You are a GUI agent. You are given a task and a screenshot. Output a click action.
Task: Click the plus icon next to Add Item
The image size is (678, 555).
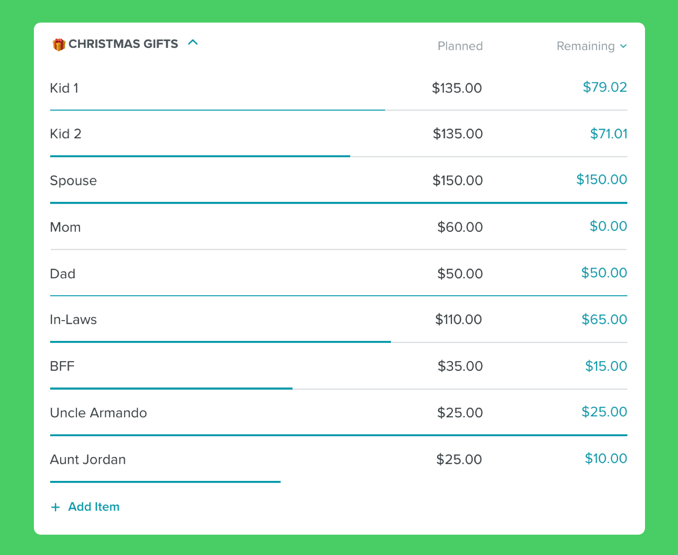click(x=56, y=507)
